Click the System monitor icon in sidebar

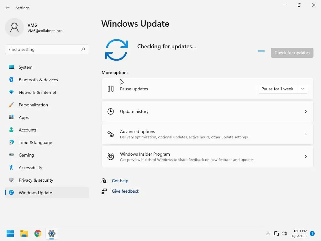point(11,67)
